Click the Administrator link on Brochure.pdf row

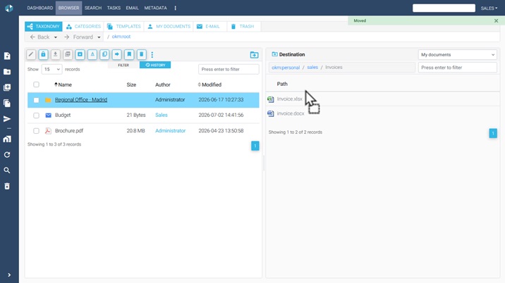point(171,130)
